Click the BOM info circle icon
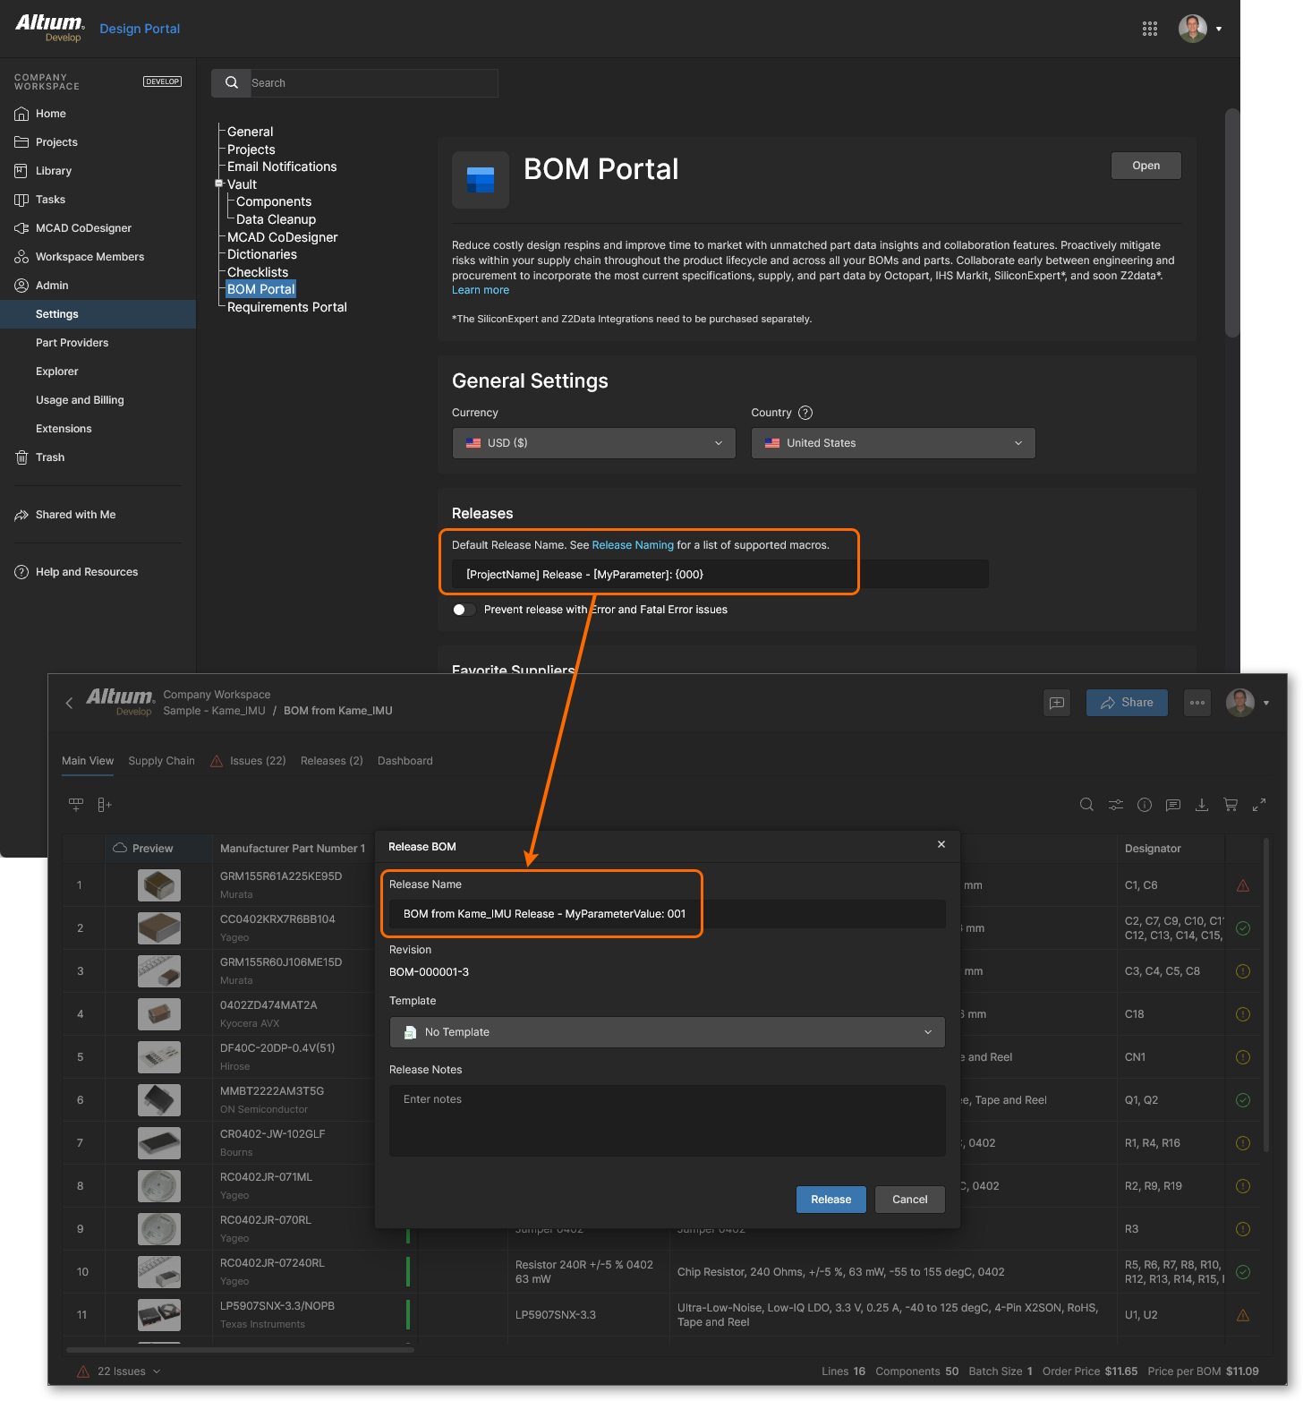The height and width of the screenshot is (1401, 1303). tap(1145, 805)
